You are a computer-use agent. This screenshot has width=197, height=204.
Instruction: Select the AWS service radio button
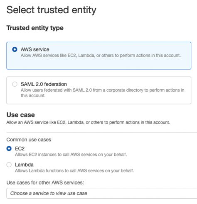15,49
